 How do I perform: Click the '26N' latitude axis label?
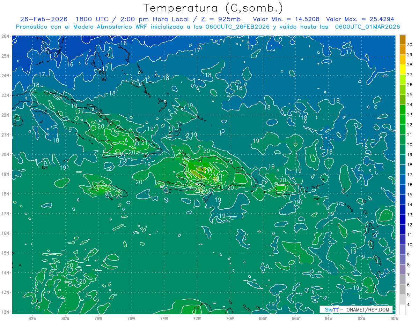point(5,36)
